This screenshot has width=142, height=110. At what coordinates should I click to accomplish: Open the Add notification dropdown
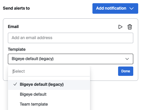pyautogui.click(x=115, y=8)
